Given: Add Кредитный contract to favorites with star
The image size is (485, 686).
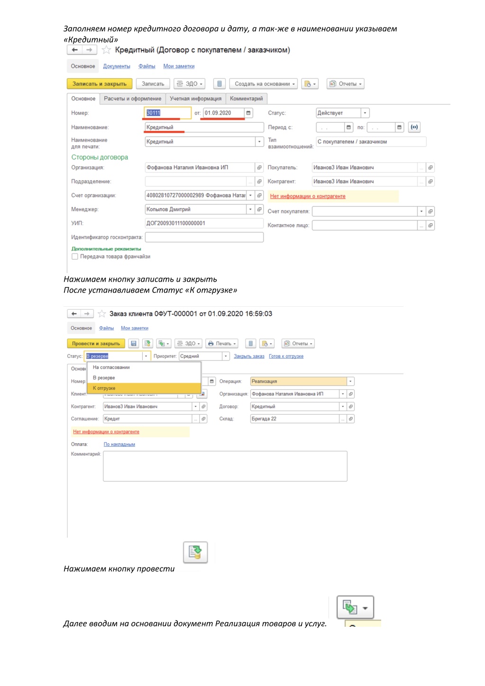Looking at the screenshot, I should [106, 50].
